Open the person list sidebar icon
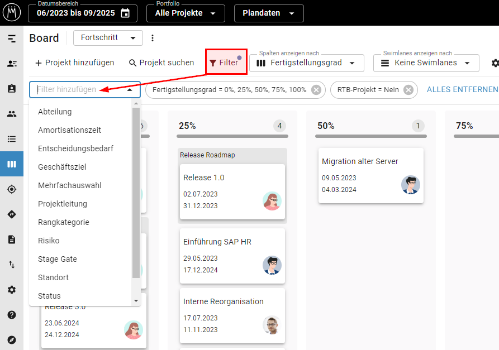 coord(12,64)
